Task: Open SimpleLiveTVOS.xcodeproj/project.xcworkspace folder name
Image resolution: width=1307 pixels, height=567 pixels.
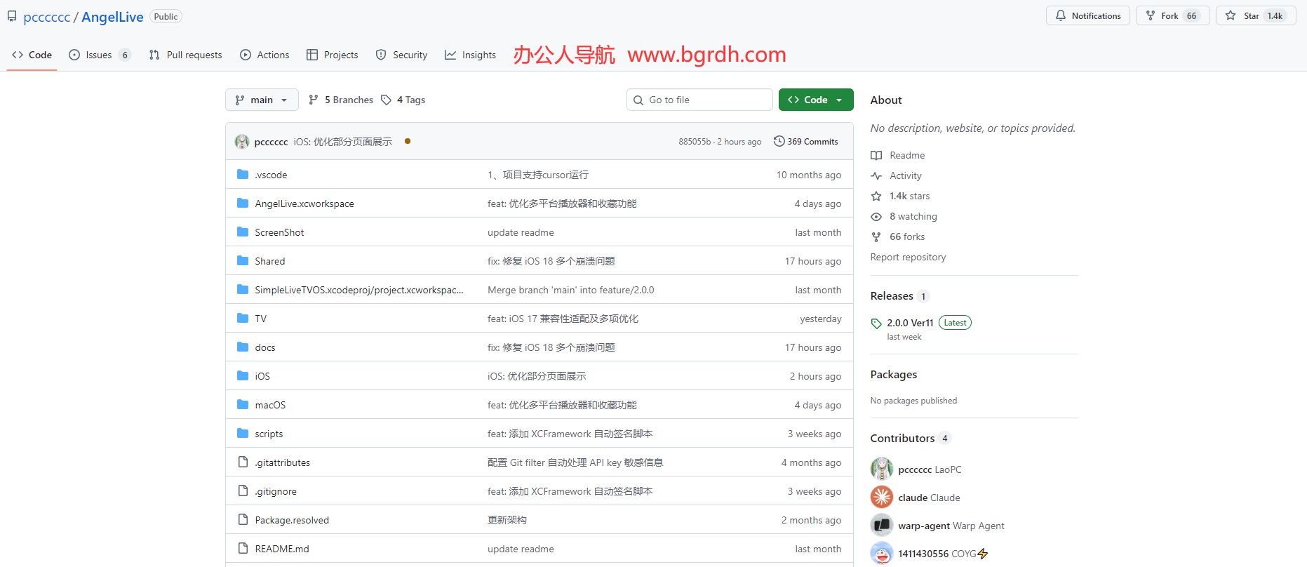Action: coord(359,290)
